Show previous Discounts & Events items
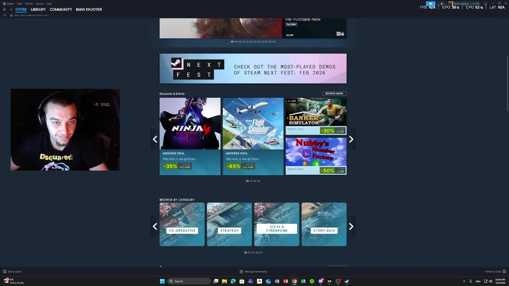The height and width of the screenshot is (286, 509). (155, 139)
